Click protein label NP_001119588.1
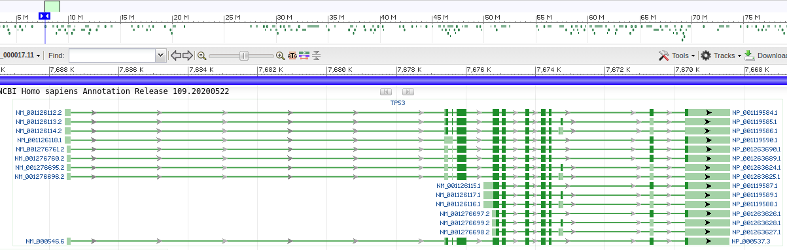 [x=754, y=204]
